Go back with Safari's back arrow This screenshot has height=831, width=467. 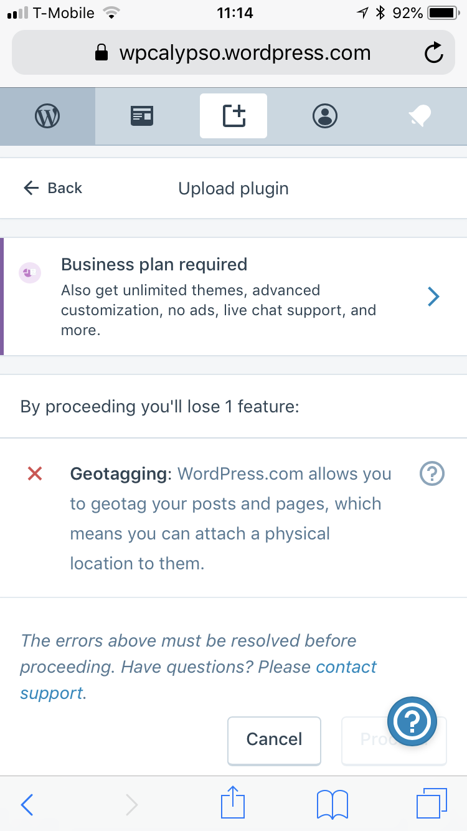coord(27,805)
